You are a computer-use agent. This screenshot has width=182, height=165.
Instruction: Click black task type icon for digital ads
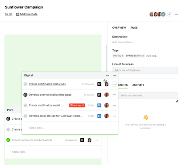point(99,84)
